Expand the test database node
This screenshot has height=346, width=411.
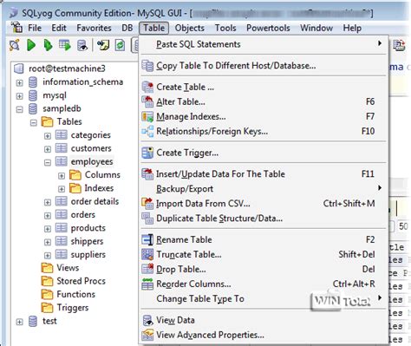pos(19,322)
